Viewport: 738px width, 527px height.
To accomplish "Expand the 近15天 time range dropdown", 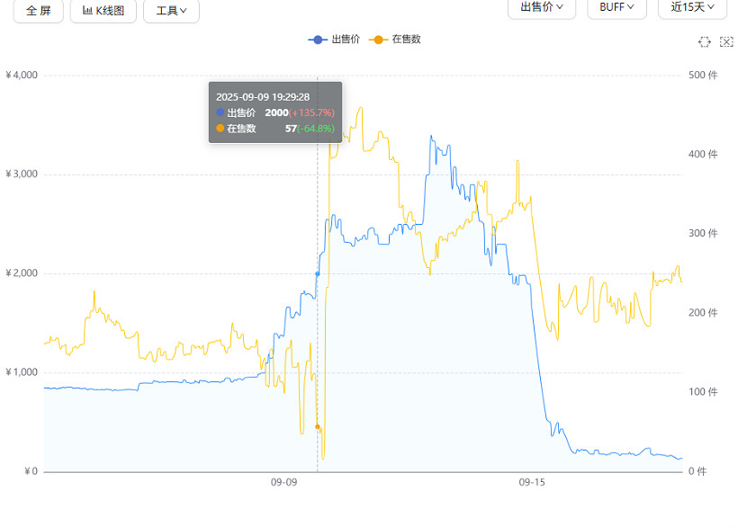I will [x=691, y=9].
